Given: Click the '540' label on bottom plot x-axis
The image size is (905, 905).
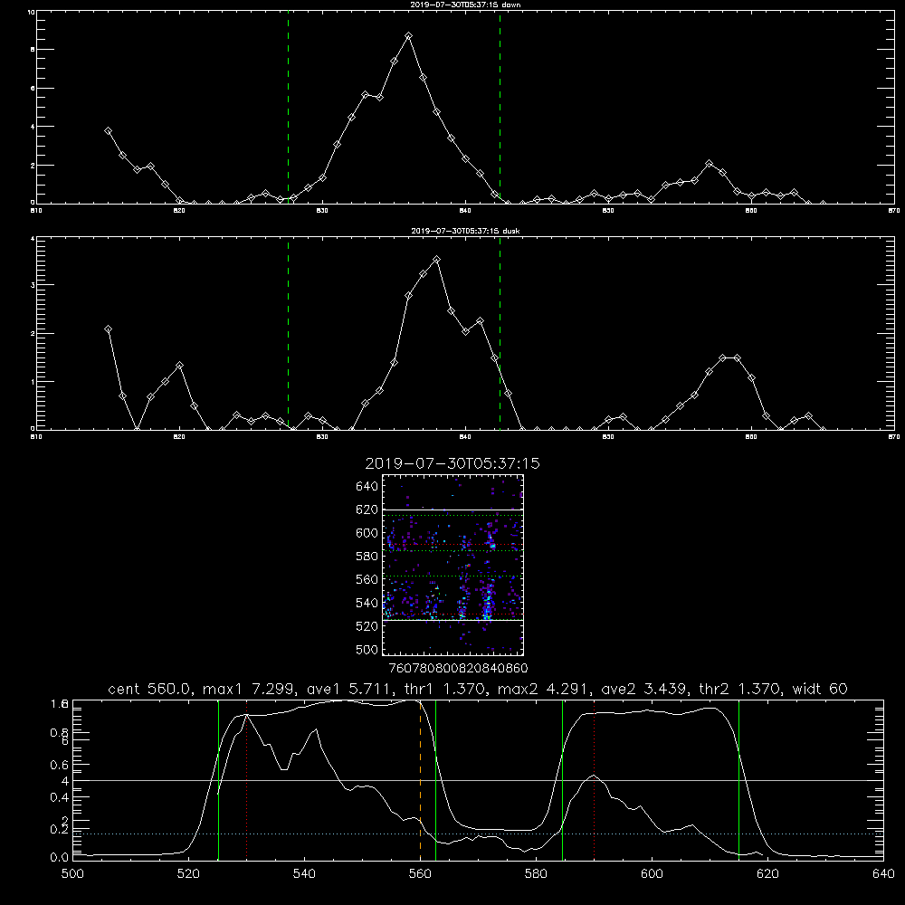Looking at the screenshot, I should (x=304, y=874).
